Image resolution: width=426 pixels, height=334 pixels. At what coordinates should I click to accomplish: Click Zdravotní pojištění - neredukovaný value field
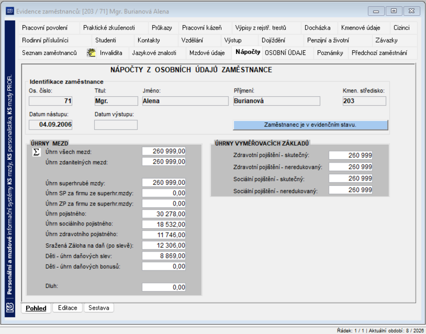350,167
